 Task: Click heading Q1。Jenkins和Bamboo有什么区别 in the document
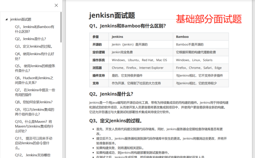click(x=127, y=26)
